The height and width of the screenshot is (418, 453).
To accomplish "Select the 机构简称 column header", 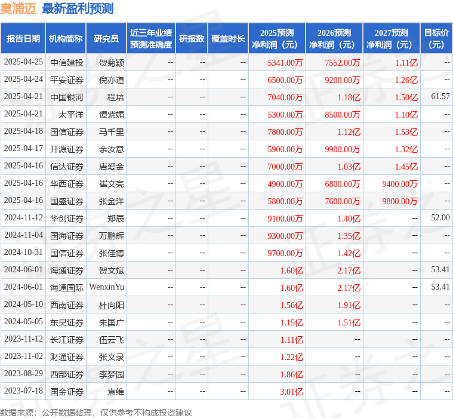I will (66, 38).
